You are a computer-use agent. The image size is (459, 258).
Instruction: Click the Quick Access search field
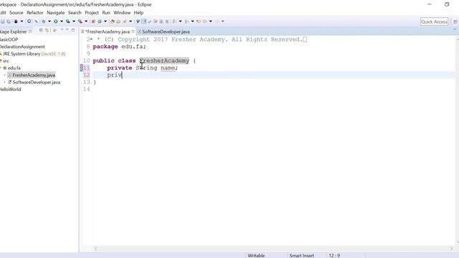[434, 21]
